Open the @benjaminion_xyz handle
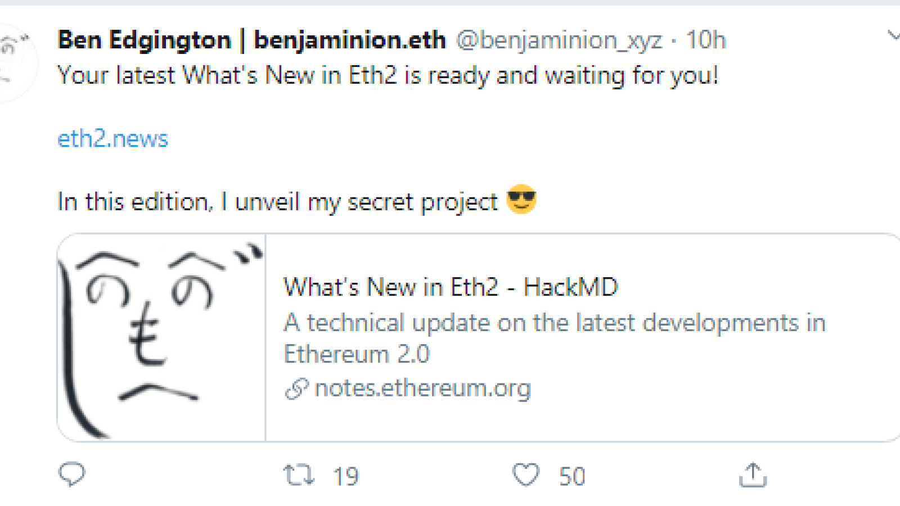The height and width of the screenshot is (506, 900). click(559, 40)
